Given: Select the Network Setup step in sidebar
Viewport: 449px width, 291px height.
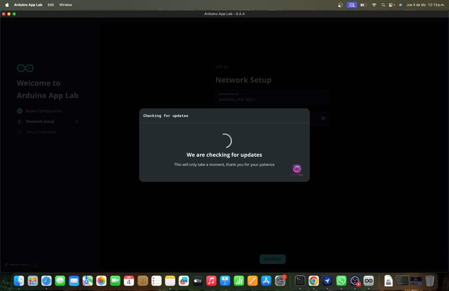Looking at the screenshot, I should tap(40, 122).
